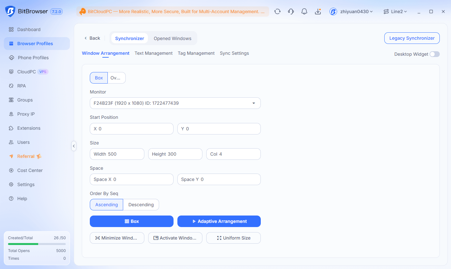Toggle the Desktop Widget switch
The width and height of the screenshot is (451, 269).
pos(435,54)
